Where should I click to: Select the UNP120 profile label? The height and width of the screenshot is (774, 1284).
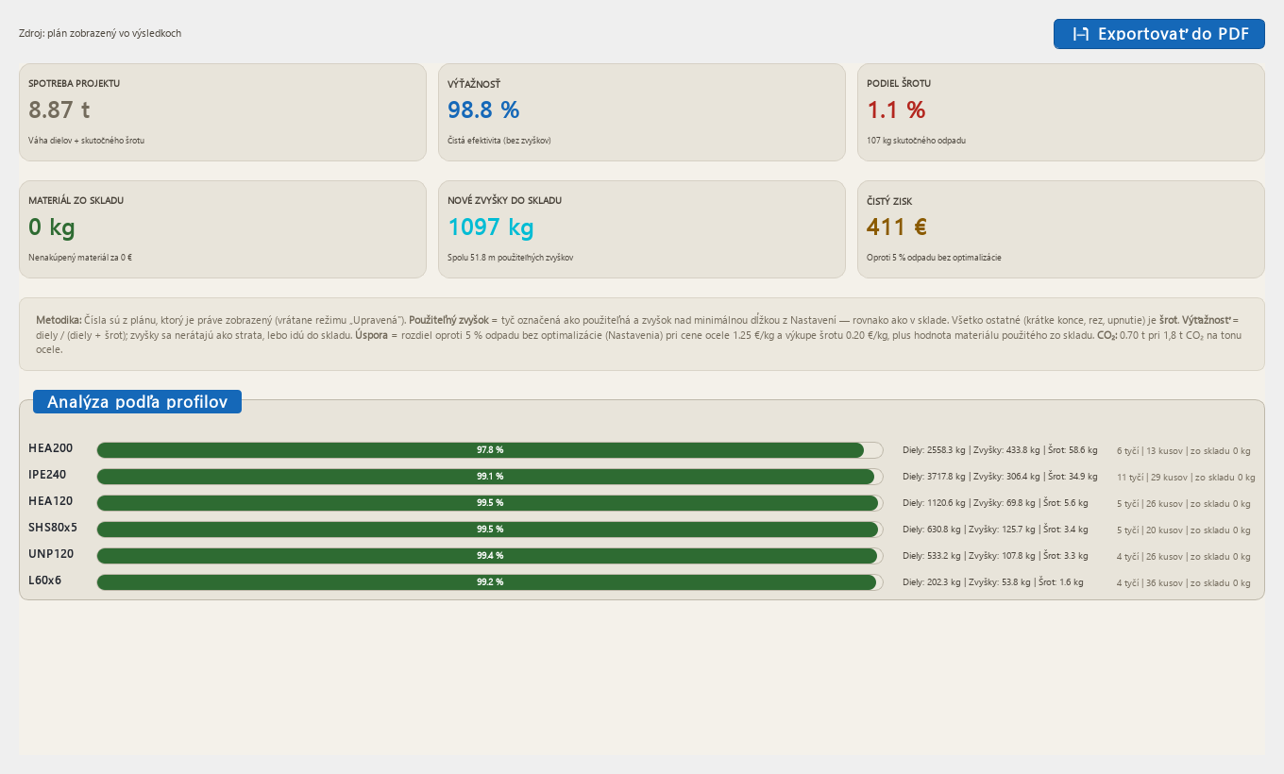51,554
